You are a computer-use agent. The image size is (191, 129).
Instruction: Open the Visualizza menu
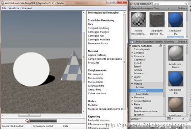(14, 8)
